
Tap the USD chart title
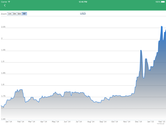pyautogui.click(x=83, y=14)
